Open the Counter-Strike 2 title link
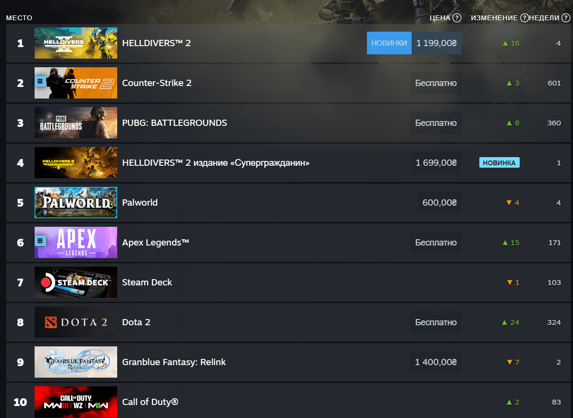573x418 pixels. tap(157, 83)
